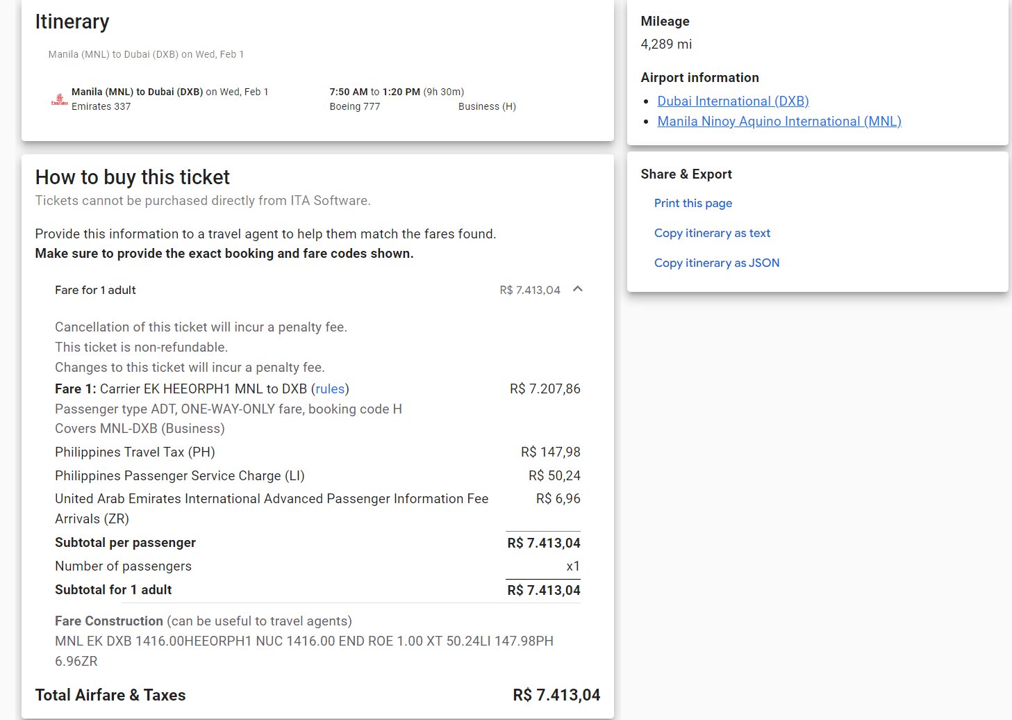Open Manila Ninoy Aquino International (MNL) link
The width and height of the screenshot is (1012, 720).
(779, 122)
